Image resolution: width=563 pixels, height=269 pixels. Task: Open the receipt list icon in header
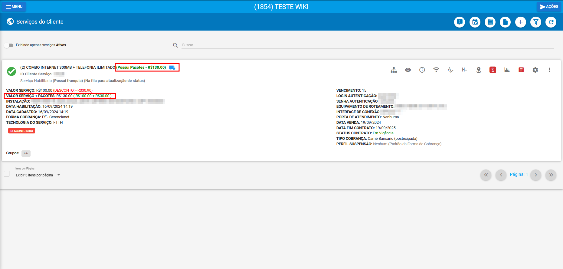(490, 22)
